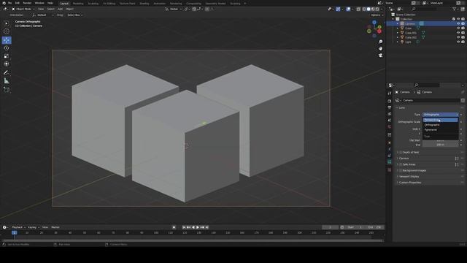Viewport: 467px width, 263px height.
Task: Open the Scene properties tab icon
Action: pos(389,120)
